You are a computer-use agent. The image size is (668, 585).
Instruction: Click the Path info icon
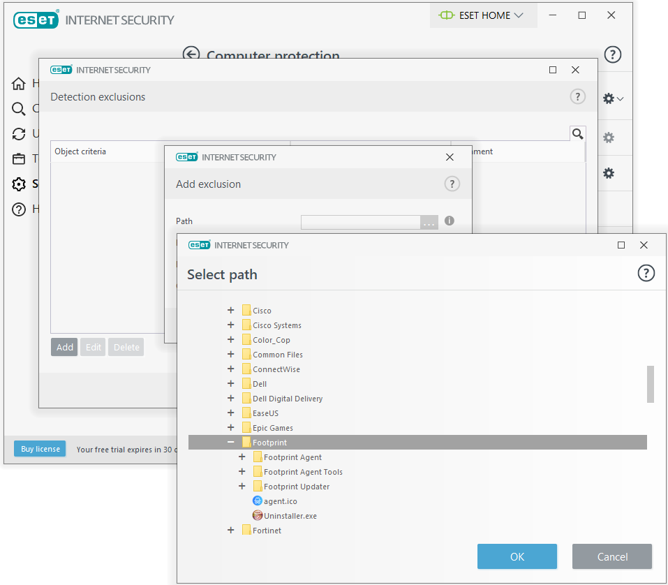(x=450, y=221)
